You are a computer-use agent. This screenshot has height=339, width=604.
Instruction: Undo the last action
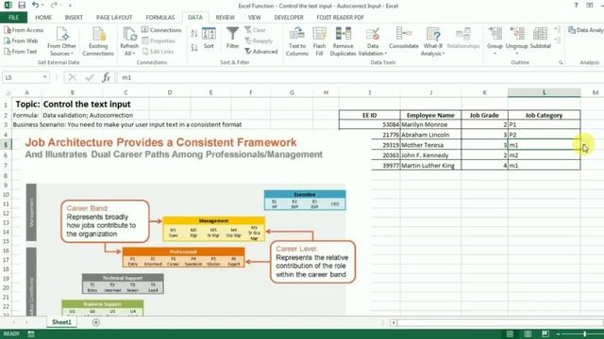35,5
